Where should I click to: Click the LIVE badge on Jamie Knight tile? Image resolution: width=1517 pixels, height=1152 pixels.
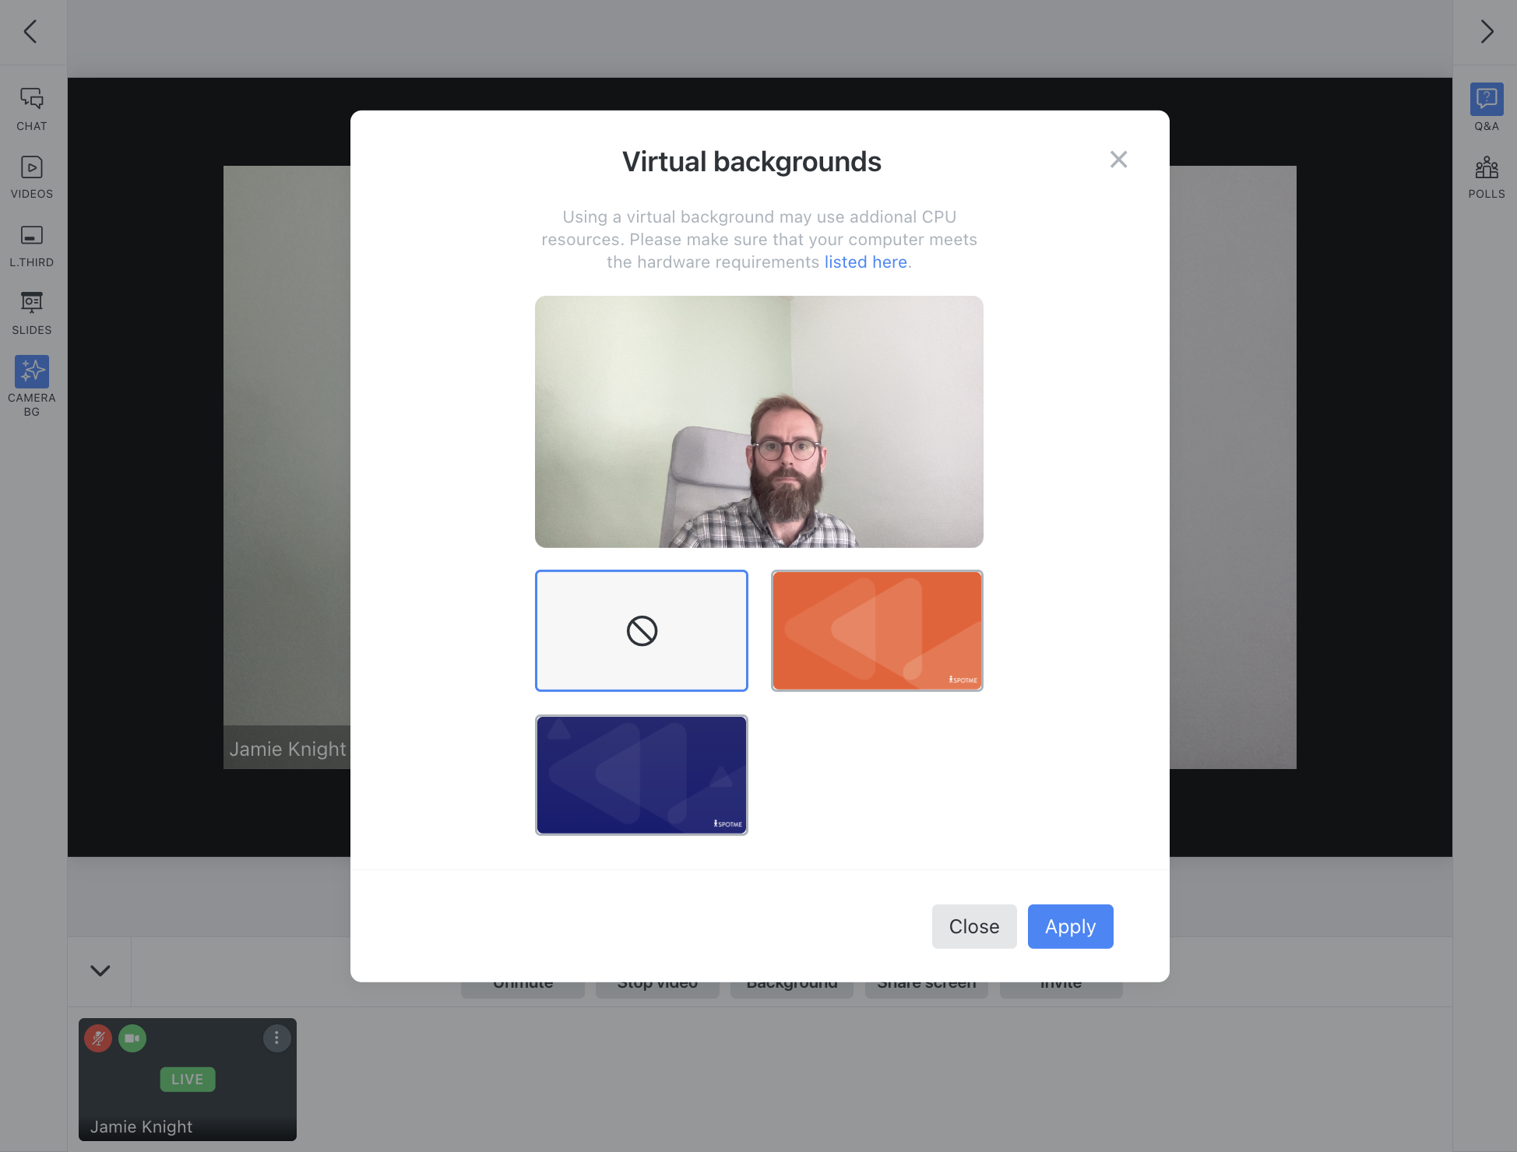pos(188,1080)
